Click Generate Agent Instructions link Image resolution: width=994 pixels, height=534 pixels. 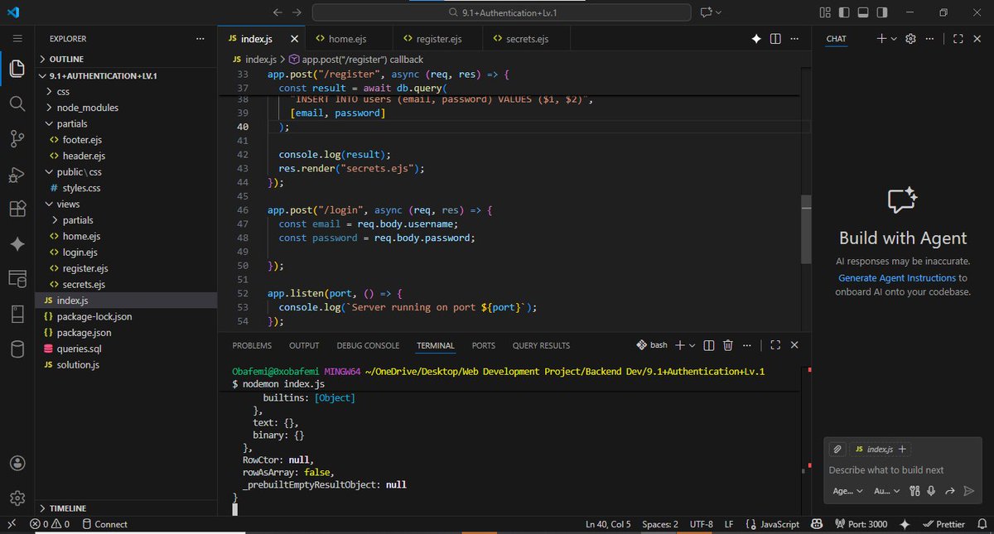[x=897, y=278]
